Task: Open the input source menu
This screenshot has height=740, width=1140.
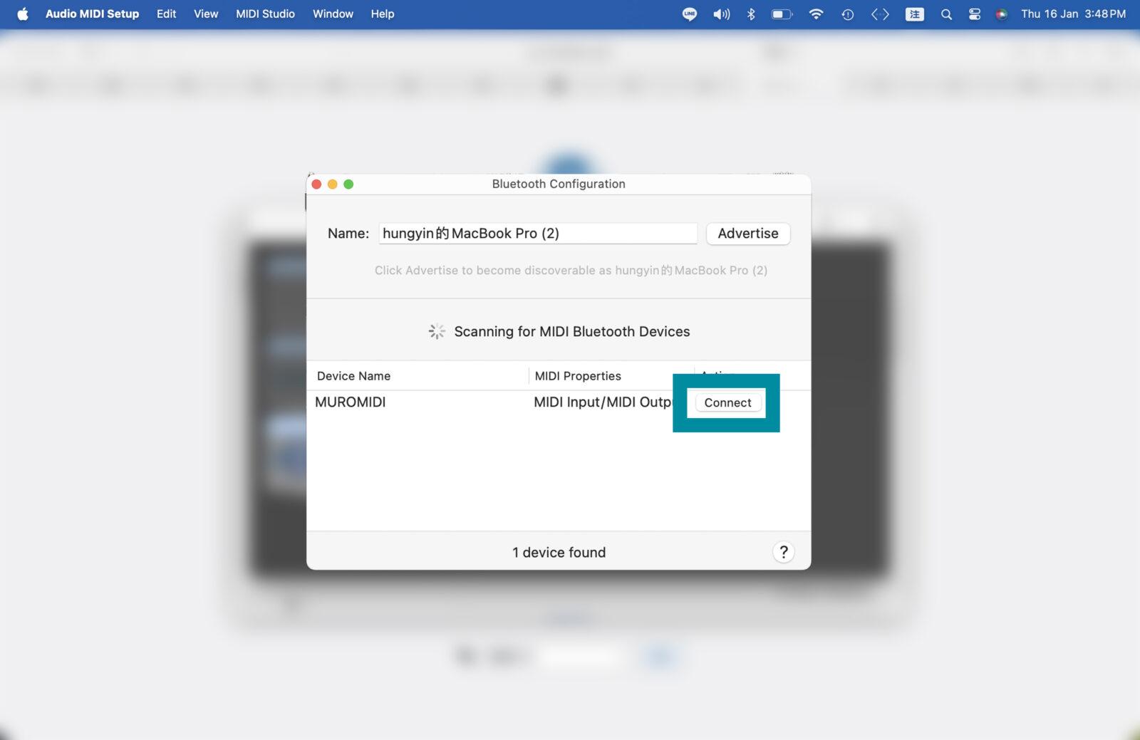Action: pos(914,14)
